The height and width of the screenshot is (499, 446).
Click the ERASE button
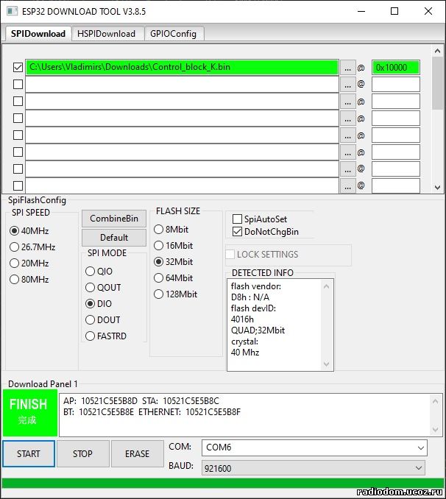tap(137, 453)
